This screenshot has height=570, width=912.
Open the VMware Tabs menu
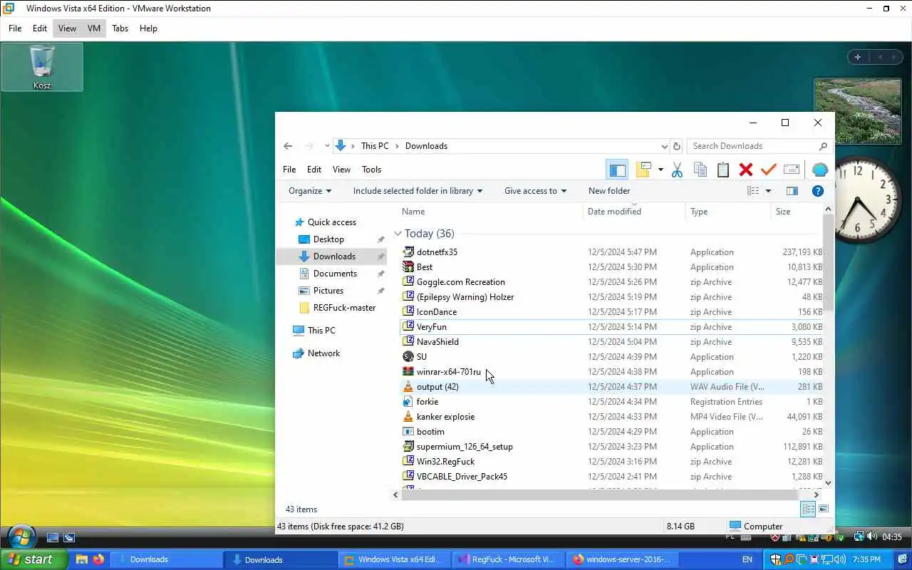(120, 28)
